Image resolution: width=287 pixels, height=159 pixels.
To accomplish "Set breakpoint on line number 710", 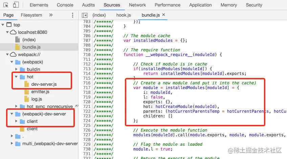I will click(x=87, y=55).
